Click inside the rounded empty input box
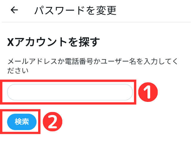This screenshot has width=191, height=150. coord(70,92)
